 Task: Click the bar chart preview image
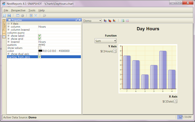[x=148, y=69]
